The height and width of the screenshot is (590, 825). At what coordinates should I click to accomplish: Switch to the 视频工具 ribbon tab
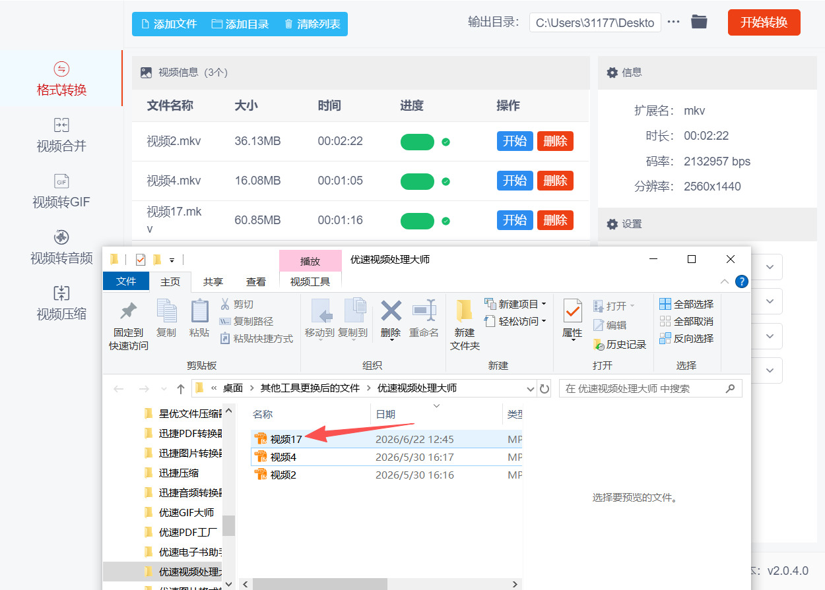310,281
